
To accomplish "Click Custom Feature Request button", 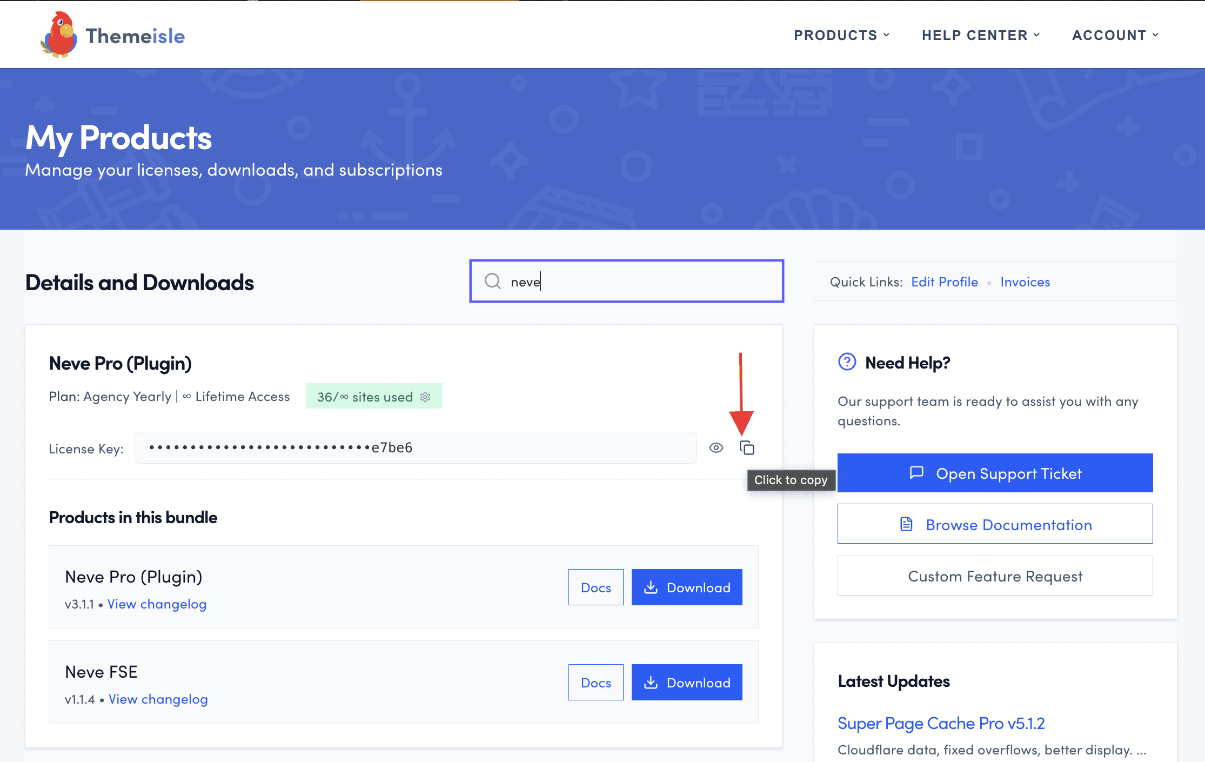I will pyautogui.click(x=995, y=576).
